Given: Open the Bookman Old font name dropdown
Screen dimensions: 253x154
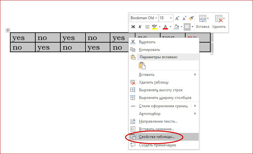Looking at the screenshot, I should [144, 18].
